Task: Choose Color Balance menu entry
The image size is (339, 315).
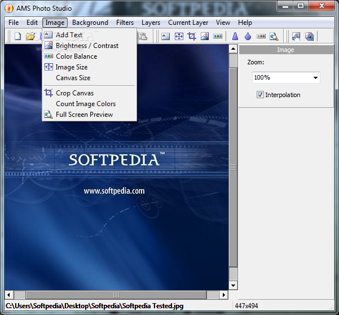Action: (89, 56)
